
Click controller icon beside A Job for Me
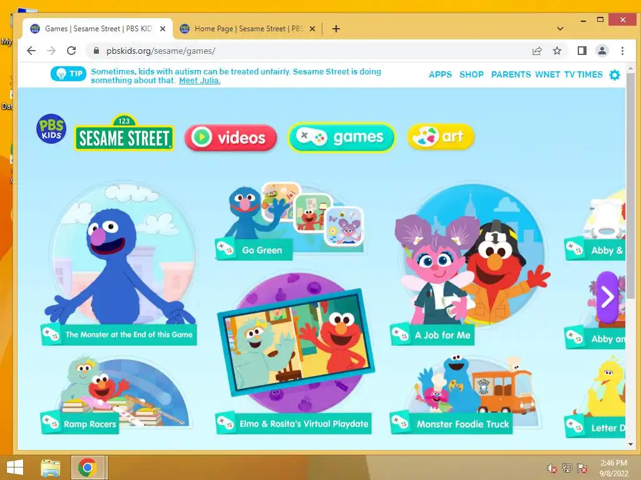coord(400,334)
